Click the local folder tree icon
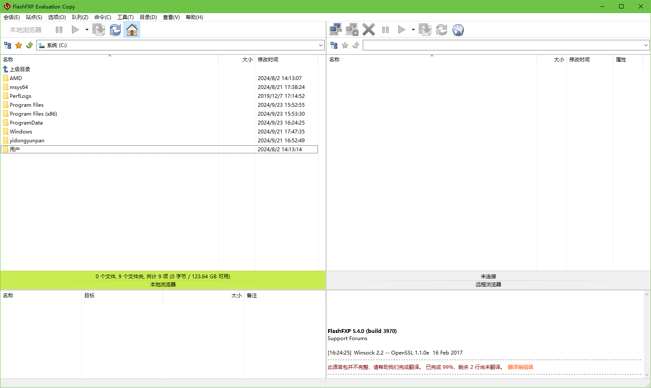651x388 pixels. (8, 45)
